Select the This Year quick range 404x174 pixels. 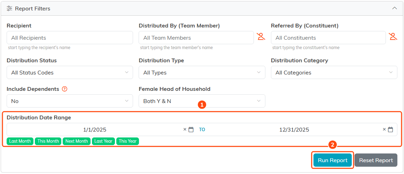point(127,141)
